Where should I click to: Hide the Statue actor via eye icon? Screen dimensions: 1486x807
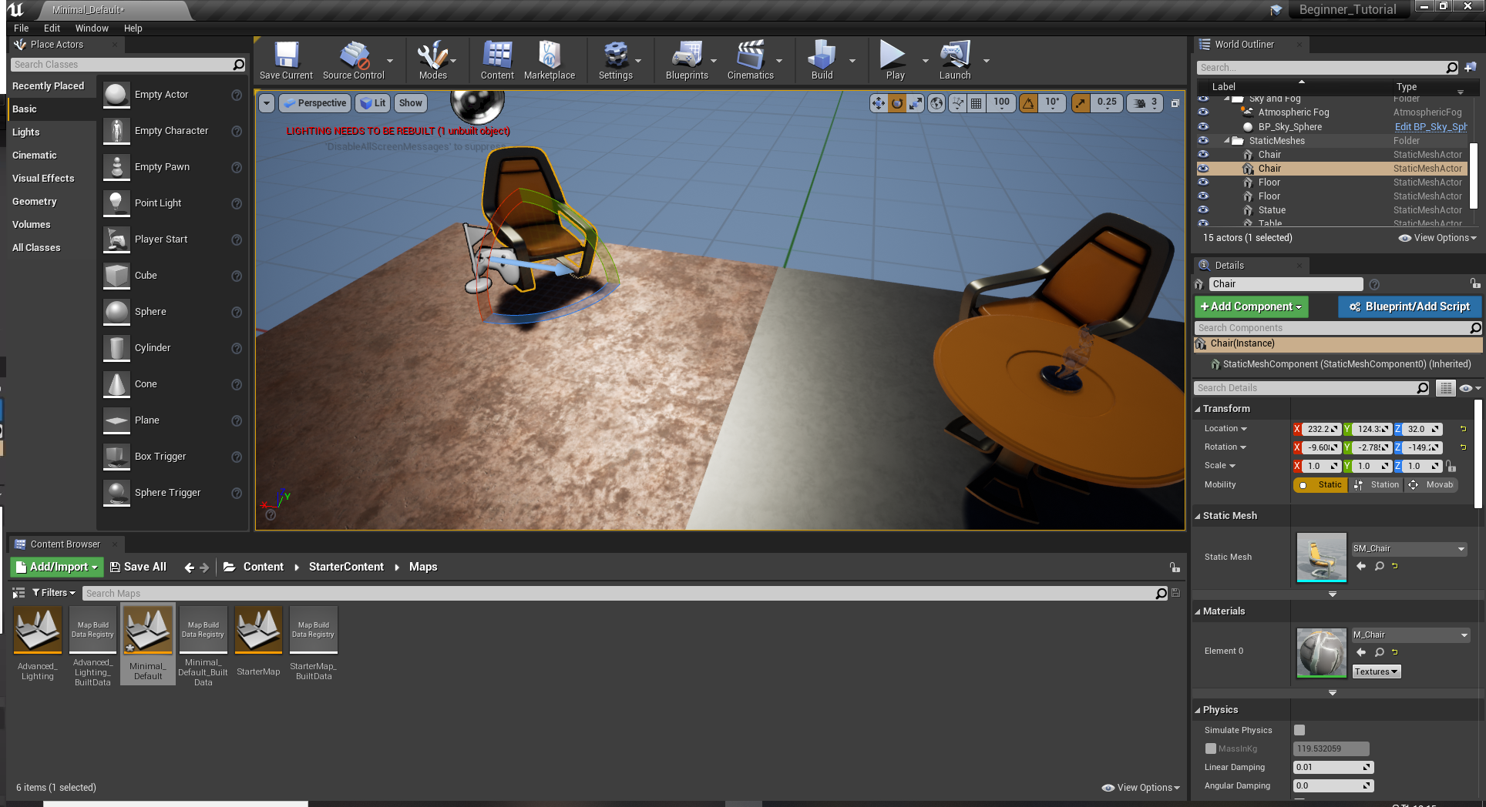point(1203,210)
